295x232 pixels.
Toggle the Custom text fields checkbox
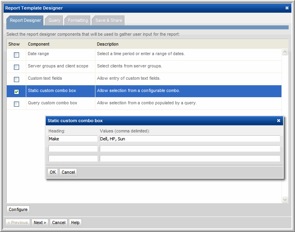pos(16,79)
